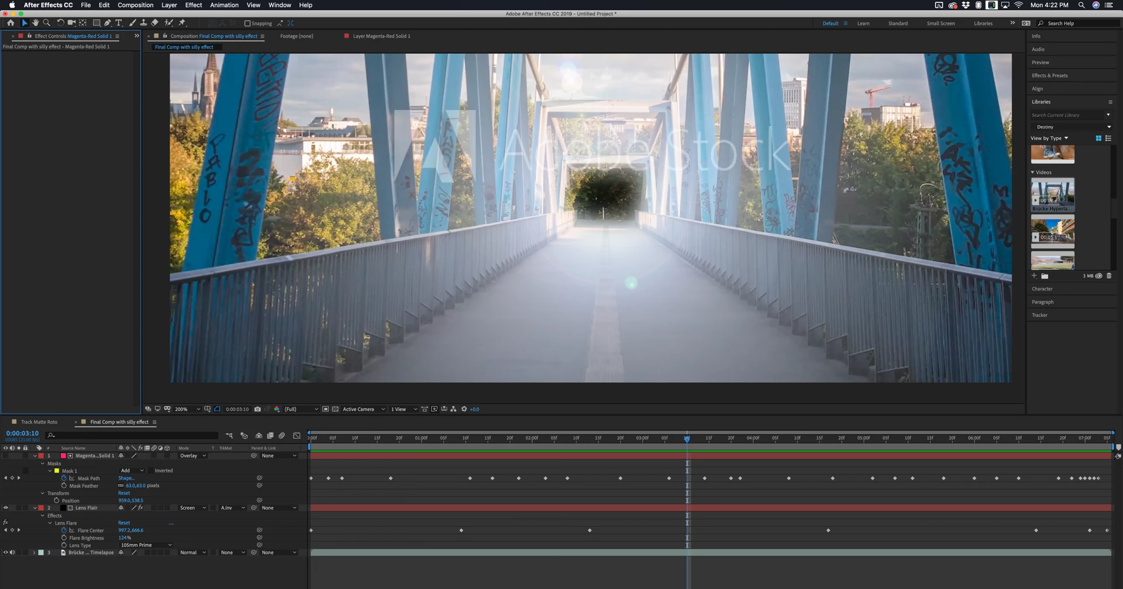
Task: Open the Composition menu
Action: (135, 5)
